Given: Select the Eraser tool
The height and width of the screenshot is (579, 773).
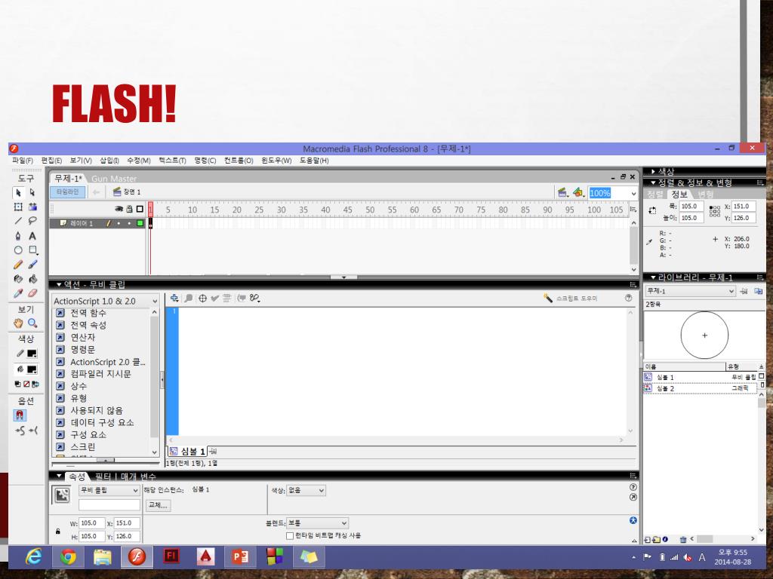Looking at the screenshot, I should (x=32, y=293).
